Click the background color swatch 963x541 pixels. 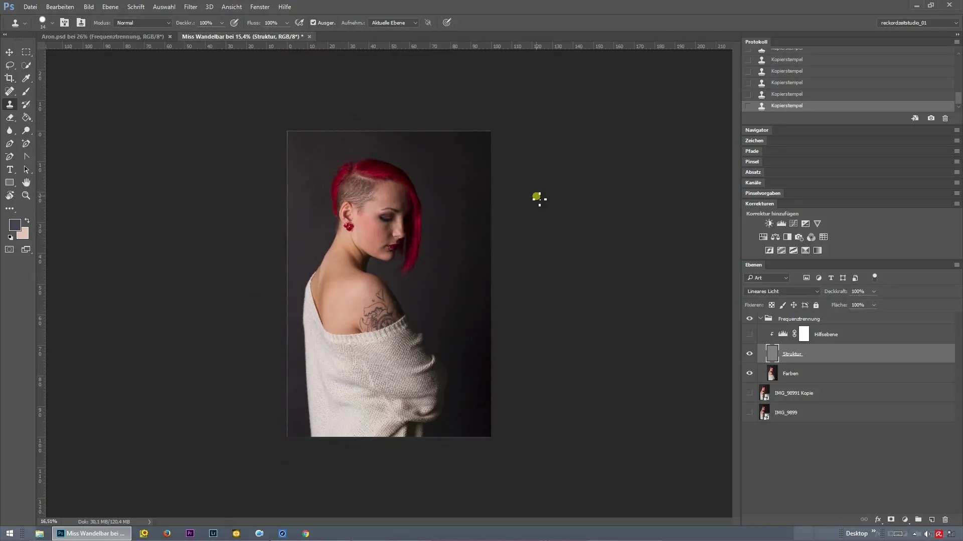[x=24, y=234]
